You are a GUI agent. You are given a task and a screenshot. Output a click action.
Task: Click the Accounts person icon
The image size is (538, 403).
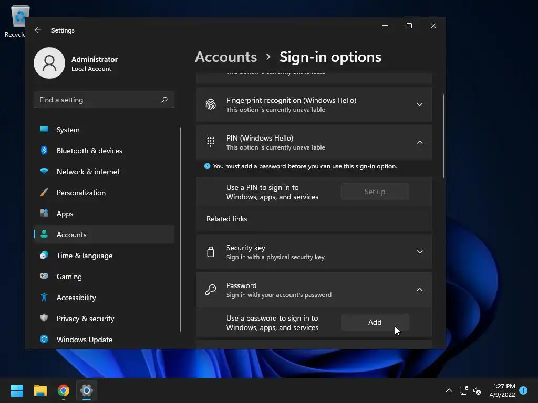tap(44, 234)
